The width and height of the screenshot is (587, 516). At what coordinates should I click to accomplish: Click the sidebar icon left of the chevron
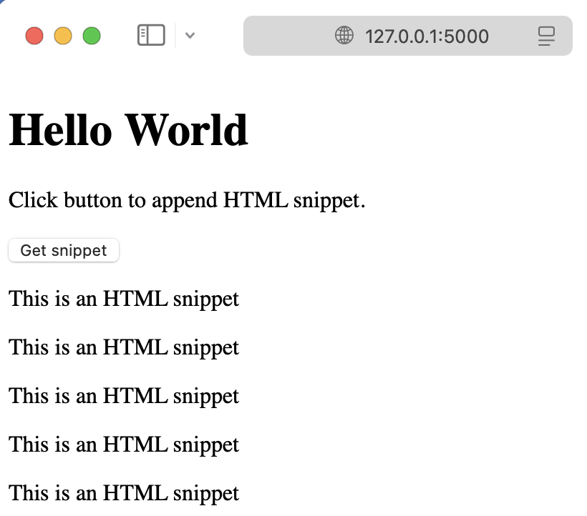point(150,34)
